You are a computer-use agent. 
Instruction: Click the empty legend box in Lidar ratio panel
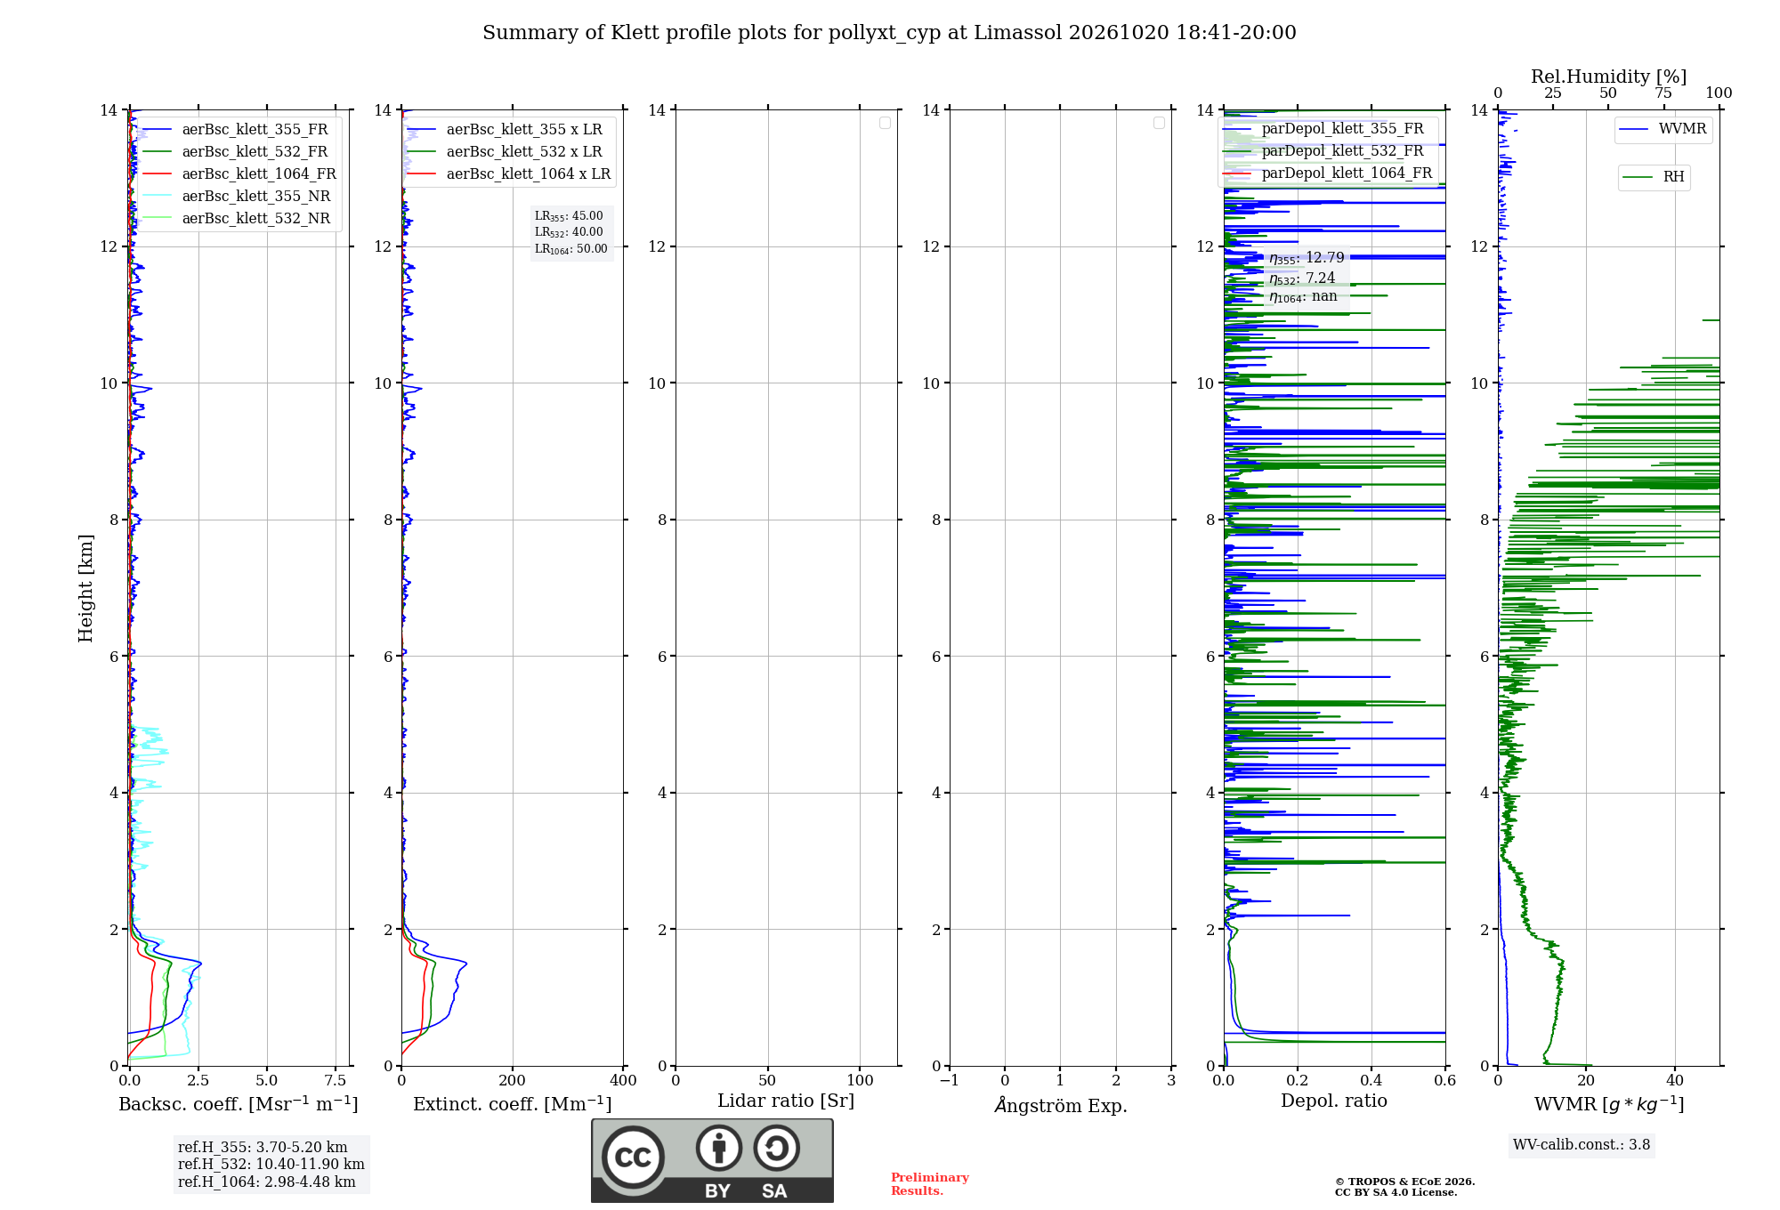click(885, 123)
